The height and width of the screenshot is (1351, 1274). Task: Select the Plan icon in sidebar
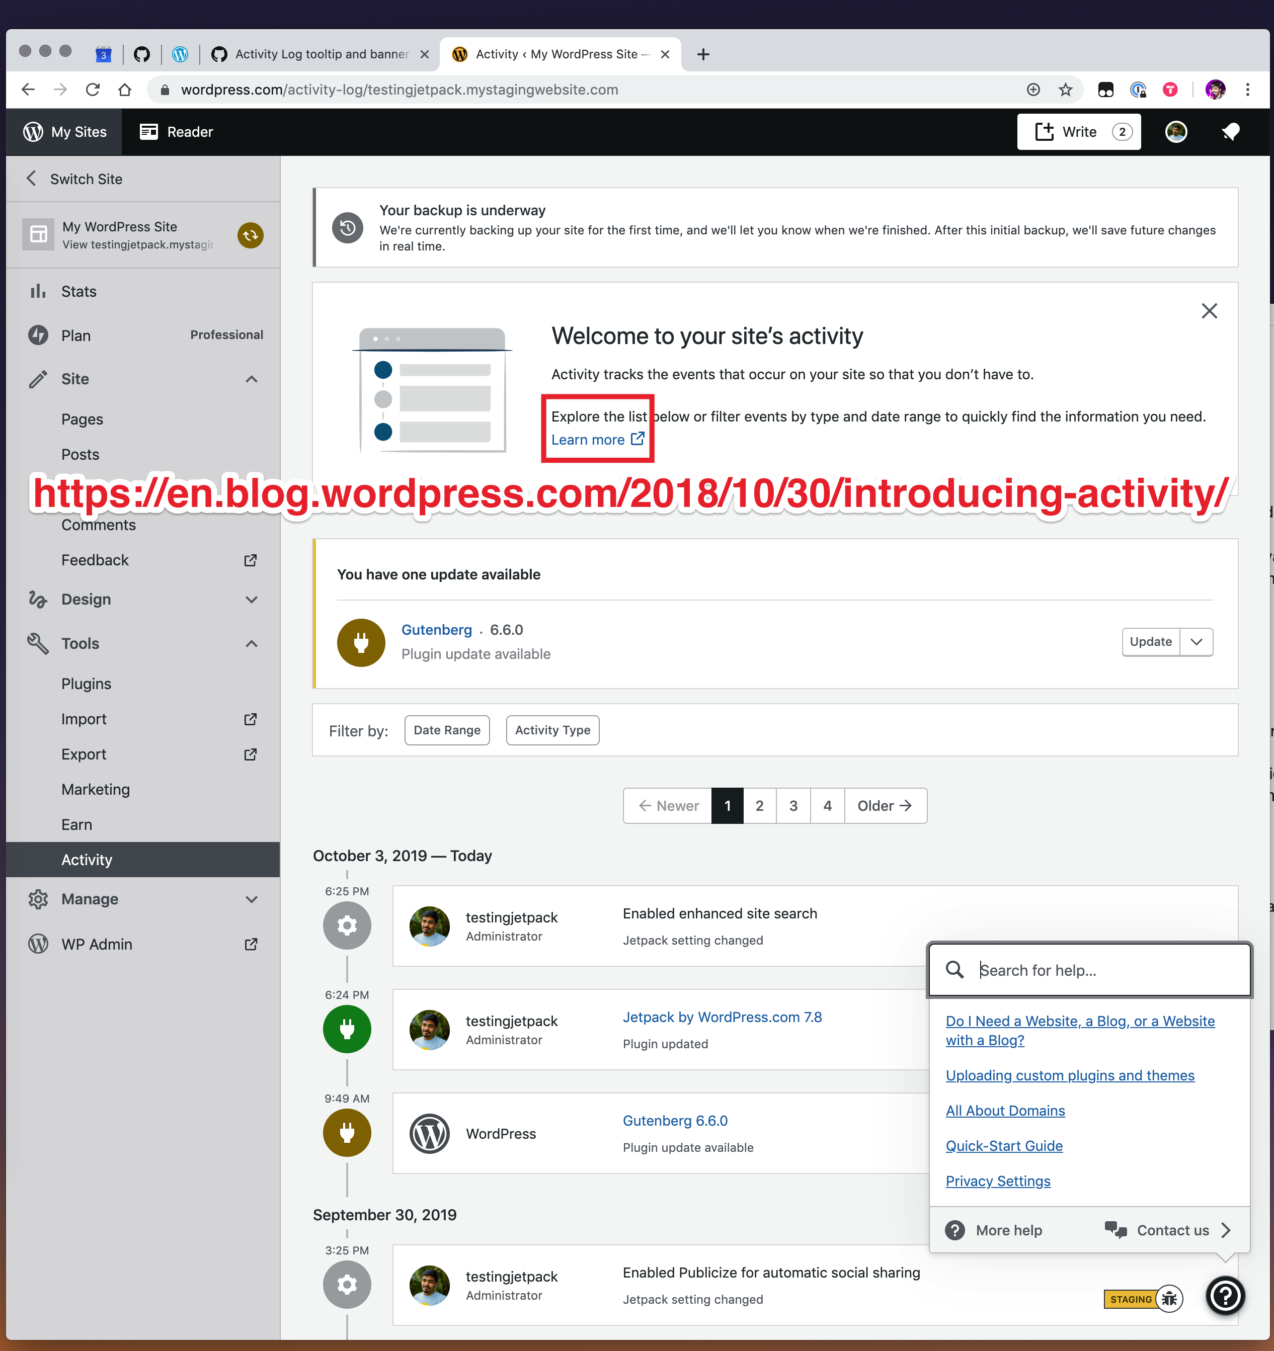click(x=39, y=335)
